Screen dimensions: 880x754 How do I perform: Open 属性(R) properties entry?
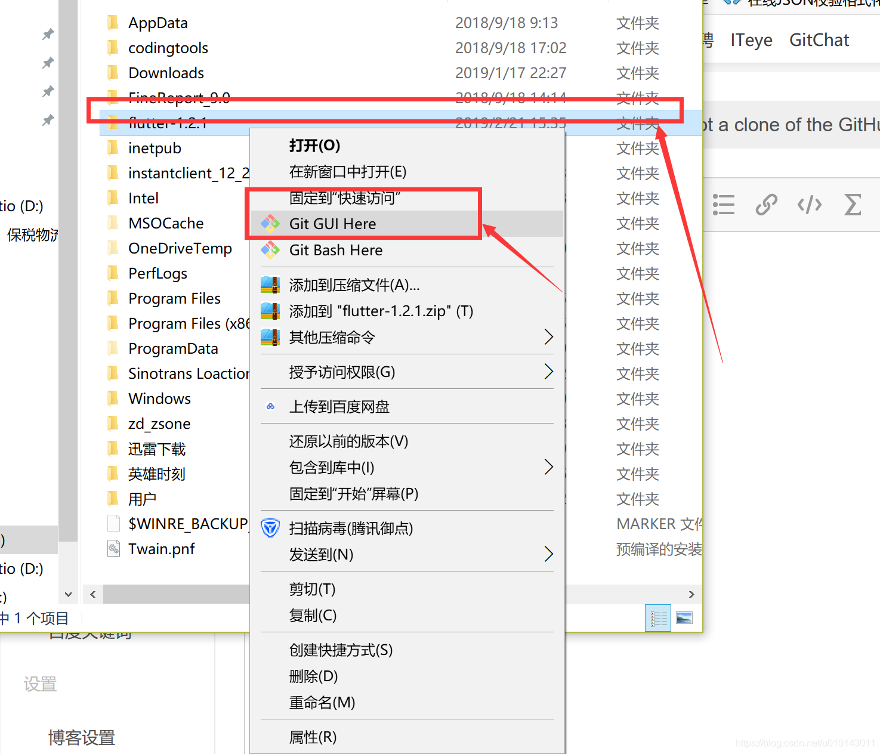tap(407, 737)
